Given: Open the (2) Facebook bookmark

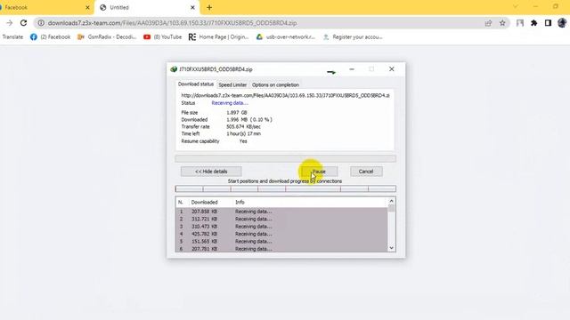Looking at the screenshot, I should (x=50, y=37).
